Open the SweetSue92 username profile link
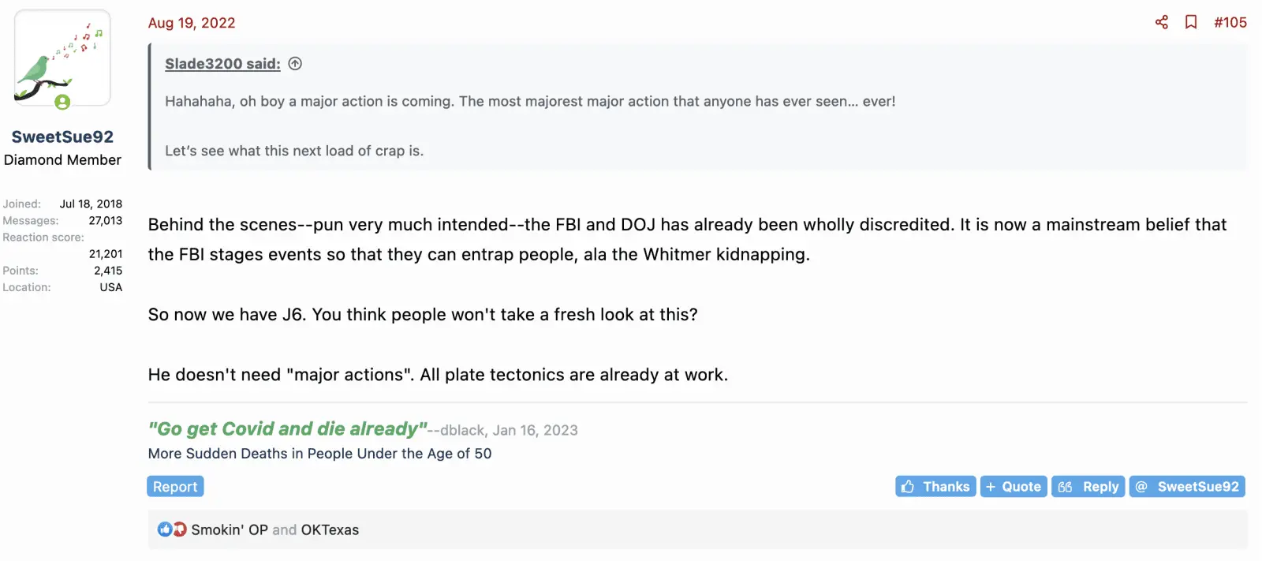 click(62, 137)
